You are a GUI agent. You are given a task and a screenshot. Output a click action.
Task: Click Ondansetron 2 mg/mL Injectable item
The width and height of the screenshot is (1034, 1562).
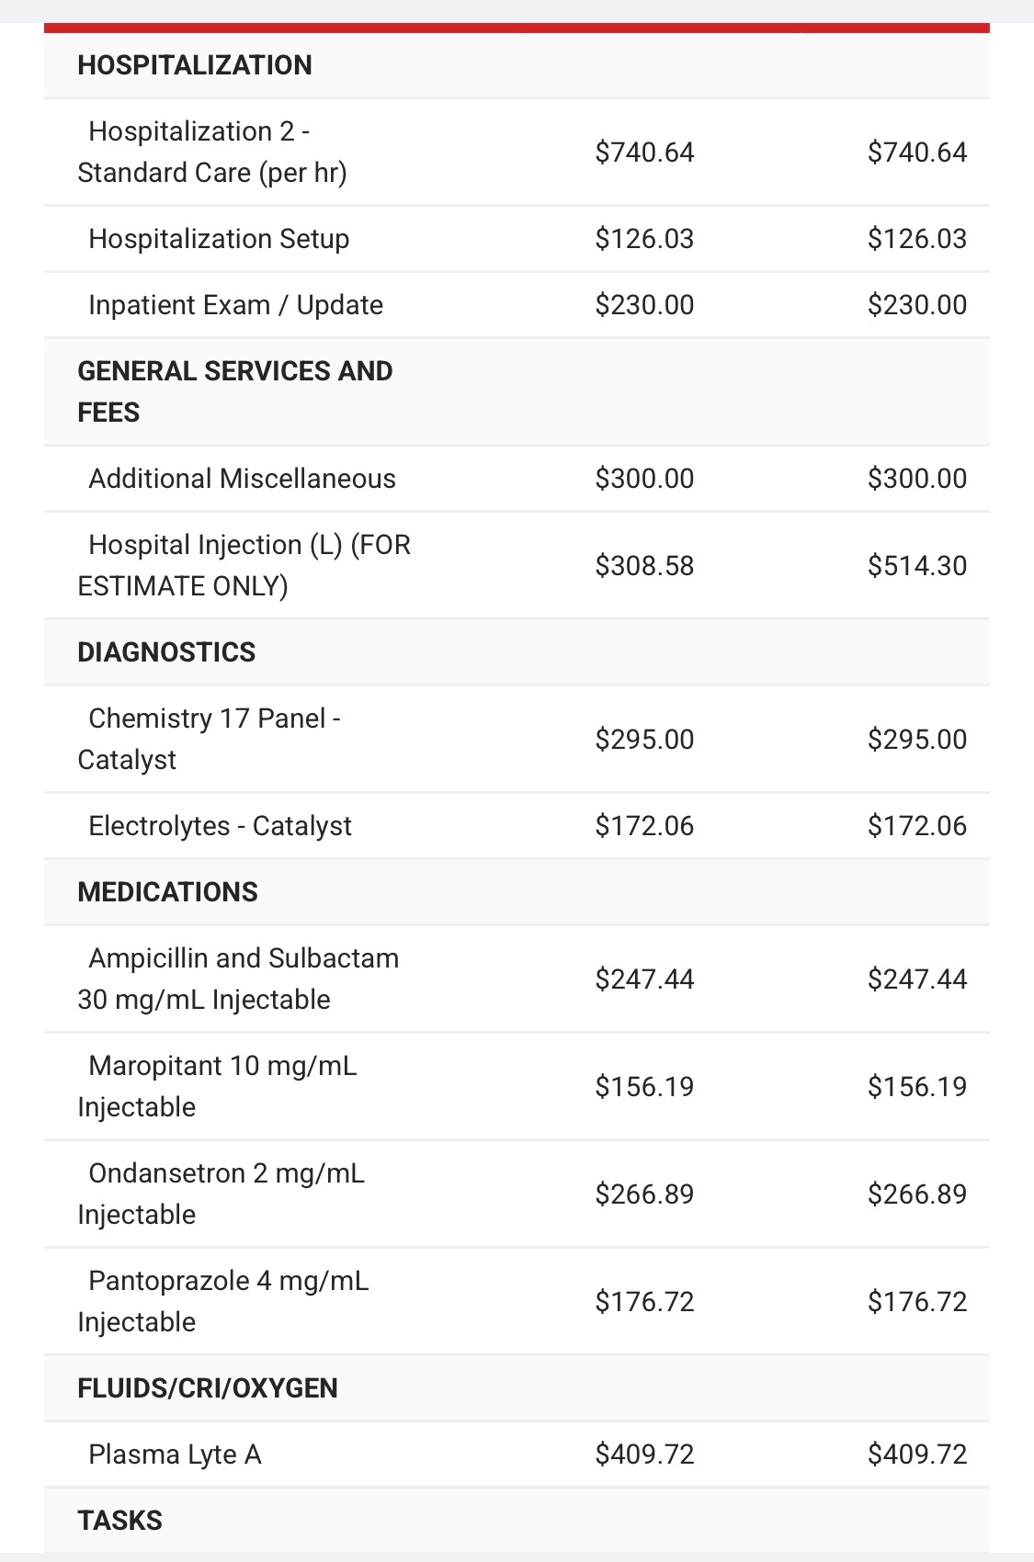click(517, 1194)
